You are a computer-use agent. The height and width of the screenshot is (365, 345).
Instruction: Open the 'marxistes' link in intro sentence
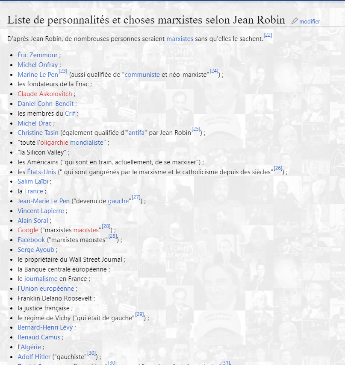(180, 39)
